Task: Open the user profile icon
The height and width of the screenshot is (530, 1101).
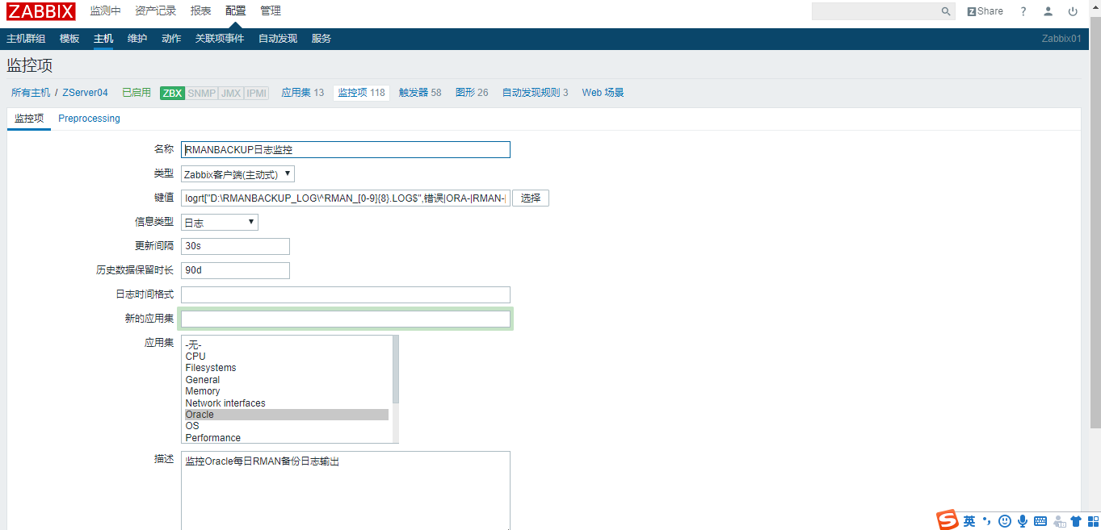Action: tap(1048, 11)
